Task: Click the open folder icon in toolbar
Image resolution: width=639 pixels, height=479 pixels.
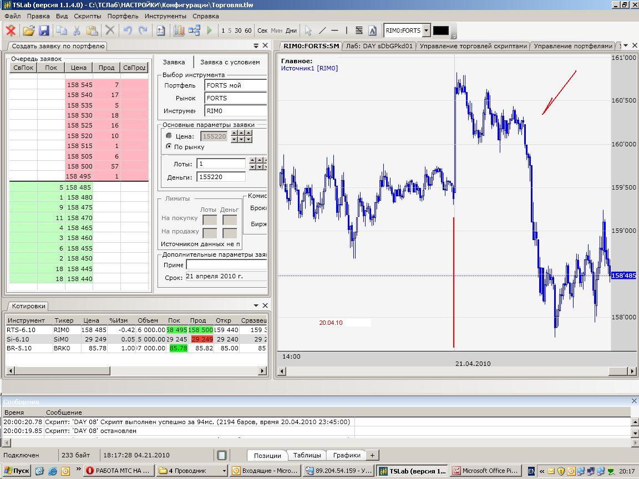Action: point(28,30)
